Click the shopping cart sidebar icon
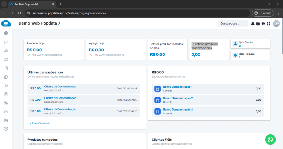 [6, 86]
